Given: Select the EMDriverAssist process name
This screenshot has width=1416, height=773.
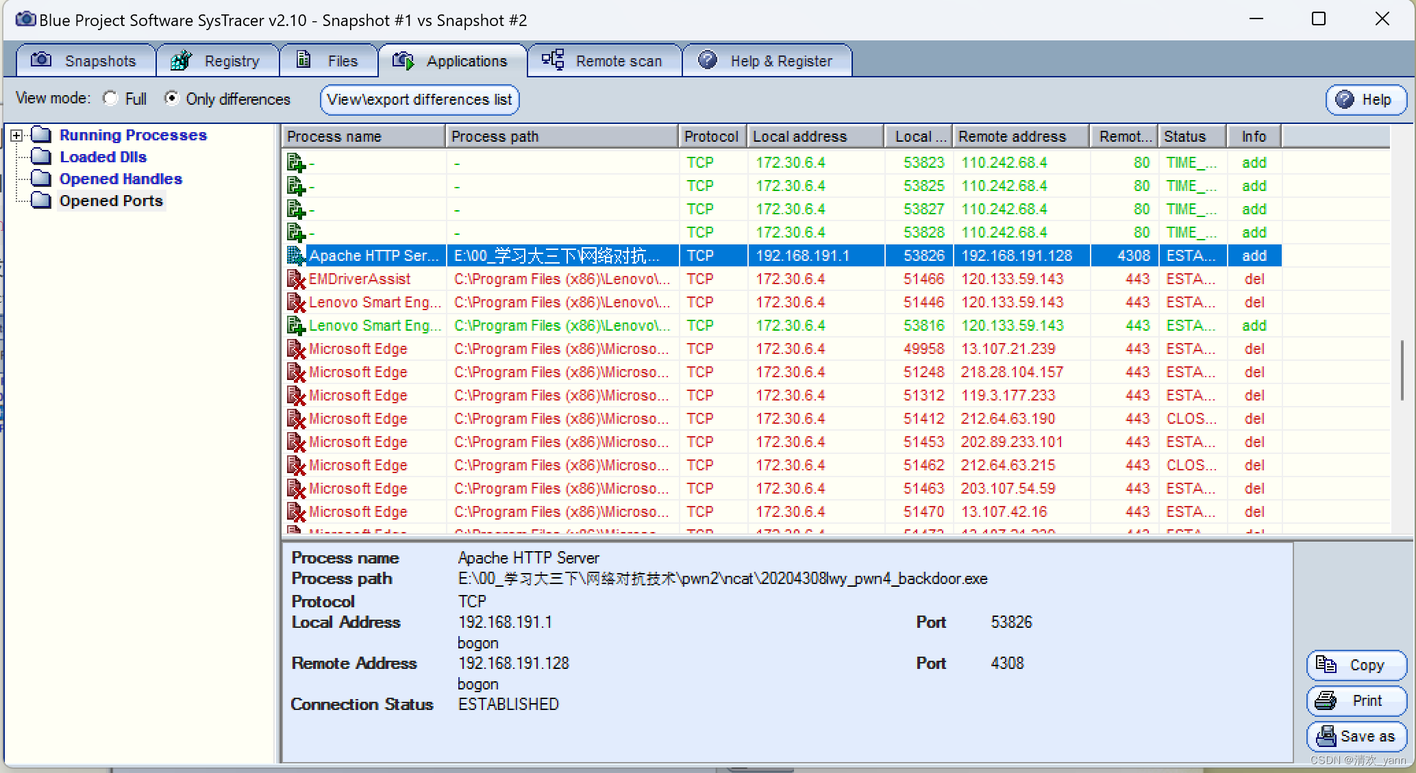Looking at the screenshot, I should coord(360,279).
